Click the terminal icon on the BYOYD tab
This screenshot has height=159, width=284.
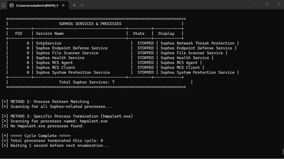(x=12, y=5)
